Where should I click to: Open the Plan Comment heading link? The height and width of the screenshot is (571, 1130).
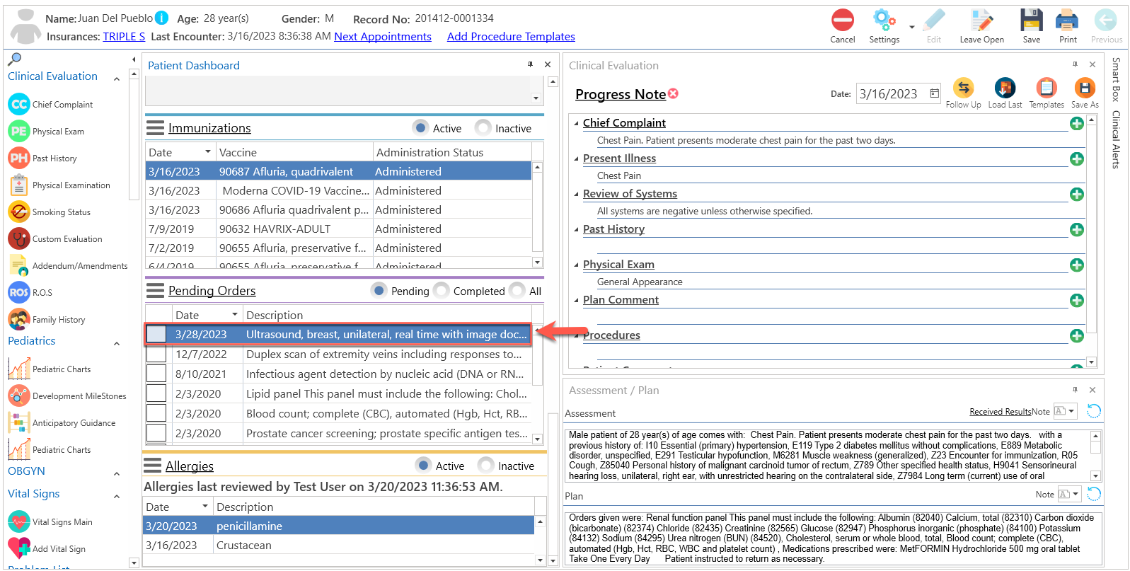(621, 300)
